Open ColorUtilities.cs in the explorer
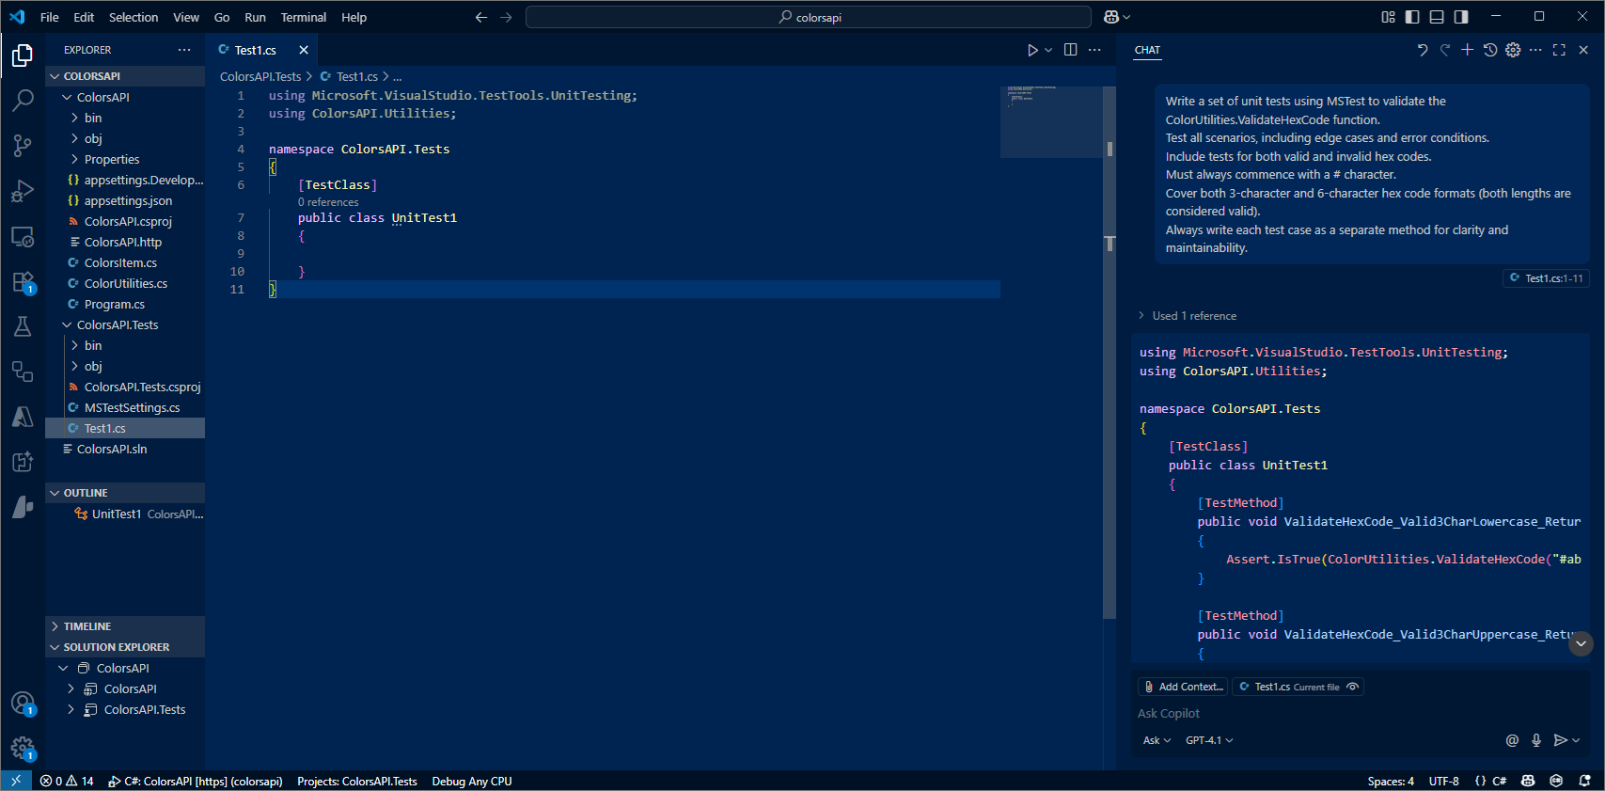Image resolution: width=1605 pixels, height=791 pixels. click(x=126, y=283)
